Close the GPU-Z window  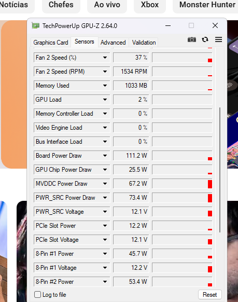tap(215, 25)
